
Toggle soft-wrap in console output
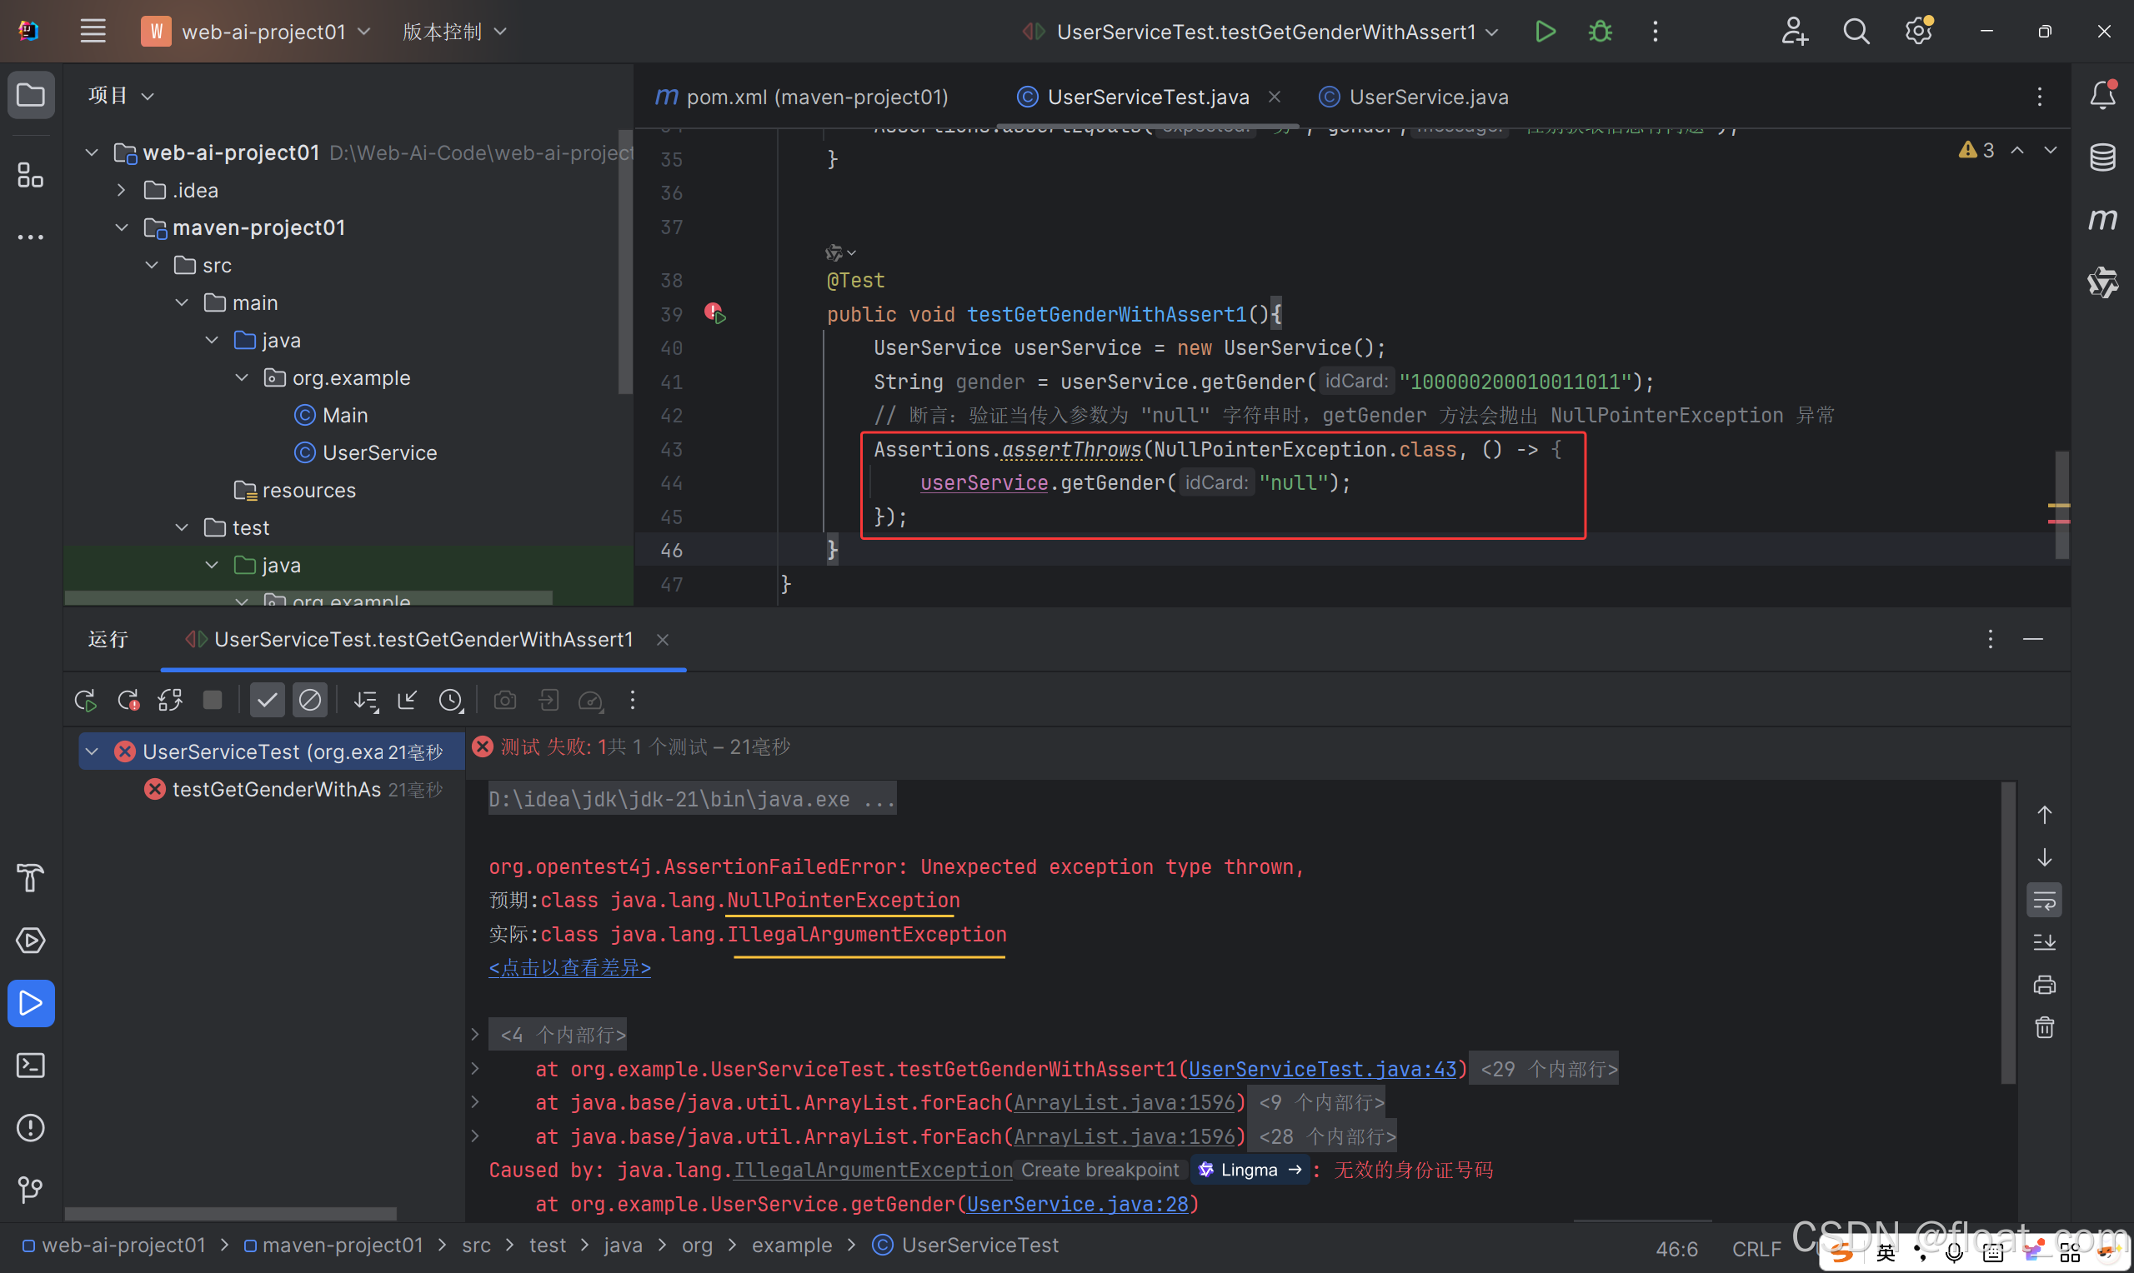[x=2044, y=901]
